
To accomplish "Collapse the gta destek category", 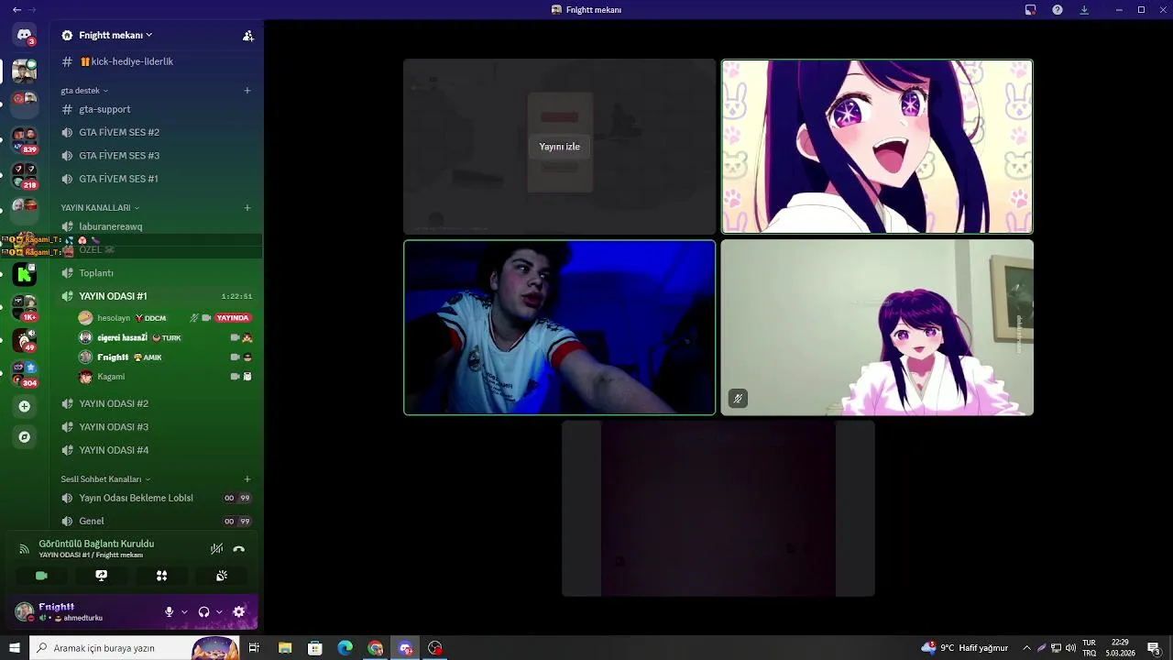I will (84, 91).
